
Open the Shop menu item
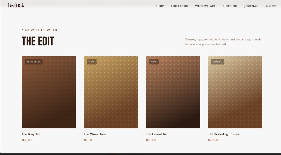160,6
